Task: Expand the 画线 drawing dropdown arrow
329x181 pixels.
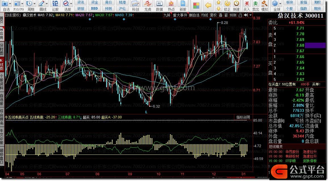Action: (47, 4)
